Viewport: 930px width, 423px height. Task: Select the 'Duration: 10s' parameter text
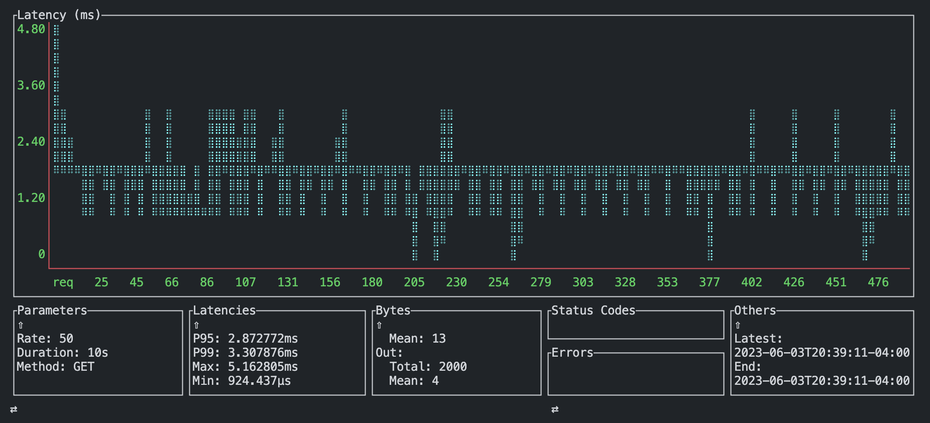click(x=63, y=353)
